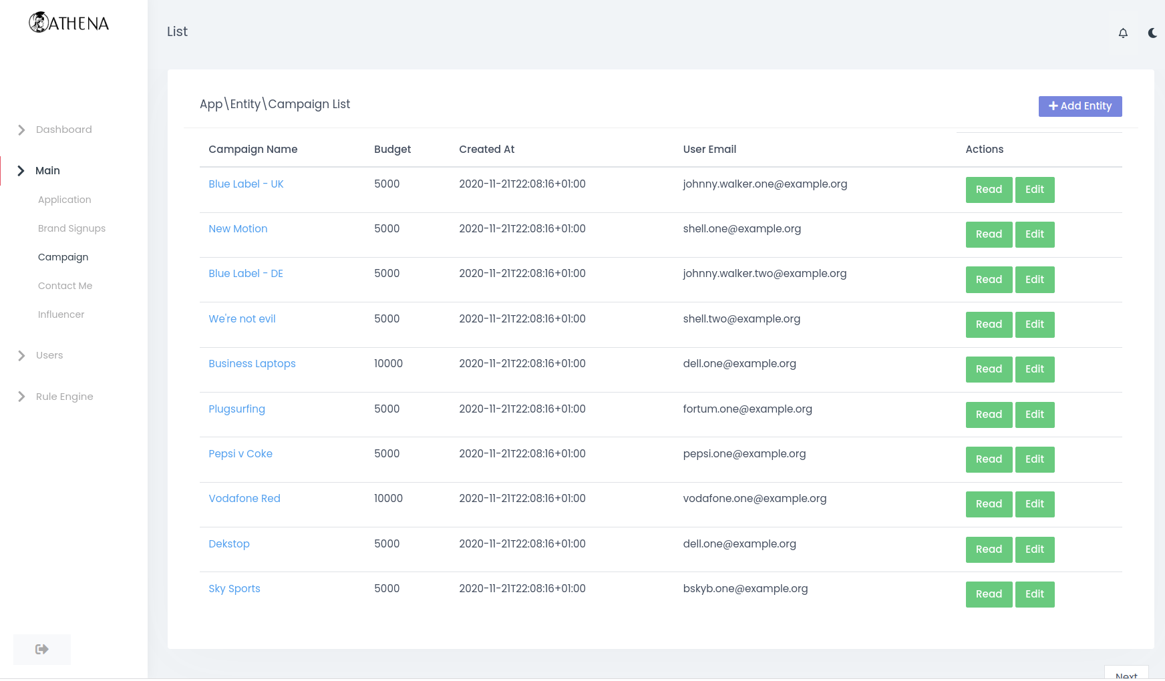Click Read for Blue Label - DE
The height and width of the screenshot is (681, 1165).
[x=989, y=280]
